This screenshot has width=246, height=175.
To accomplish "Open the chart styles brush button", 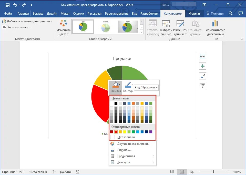I will click(202, 76).
